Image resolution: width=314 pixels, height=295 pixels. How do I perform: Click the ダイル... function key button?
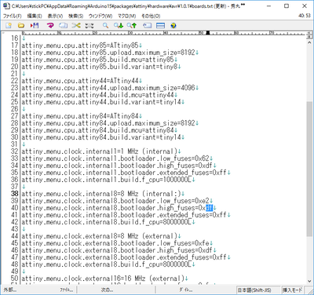point(186,290)
